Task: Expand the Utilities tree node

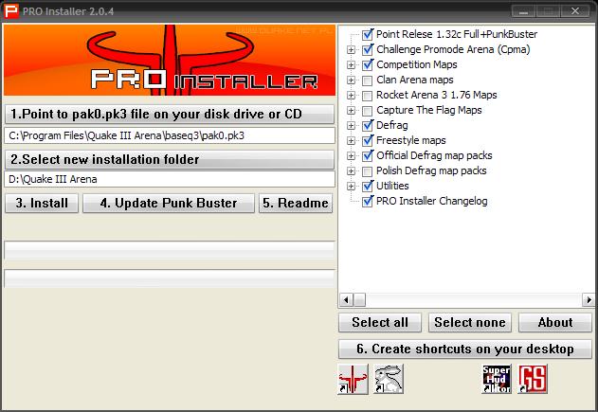Action: click(352, 186)
